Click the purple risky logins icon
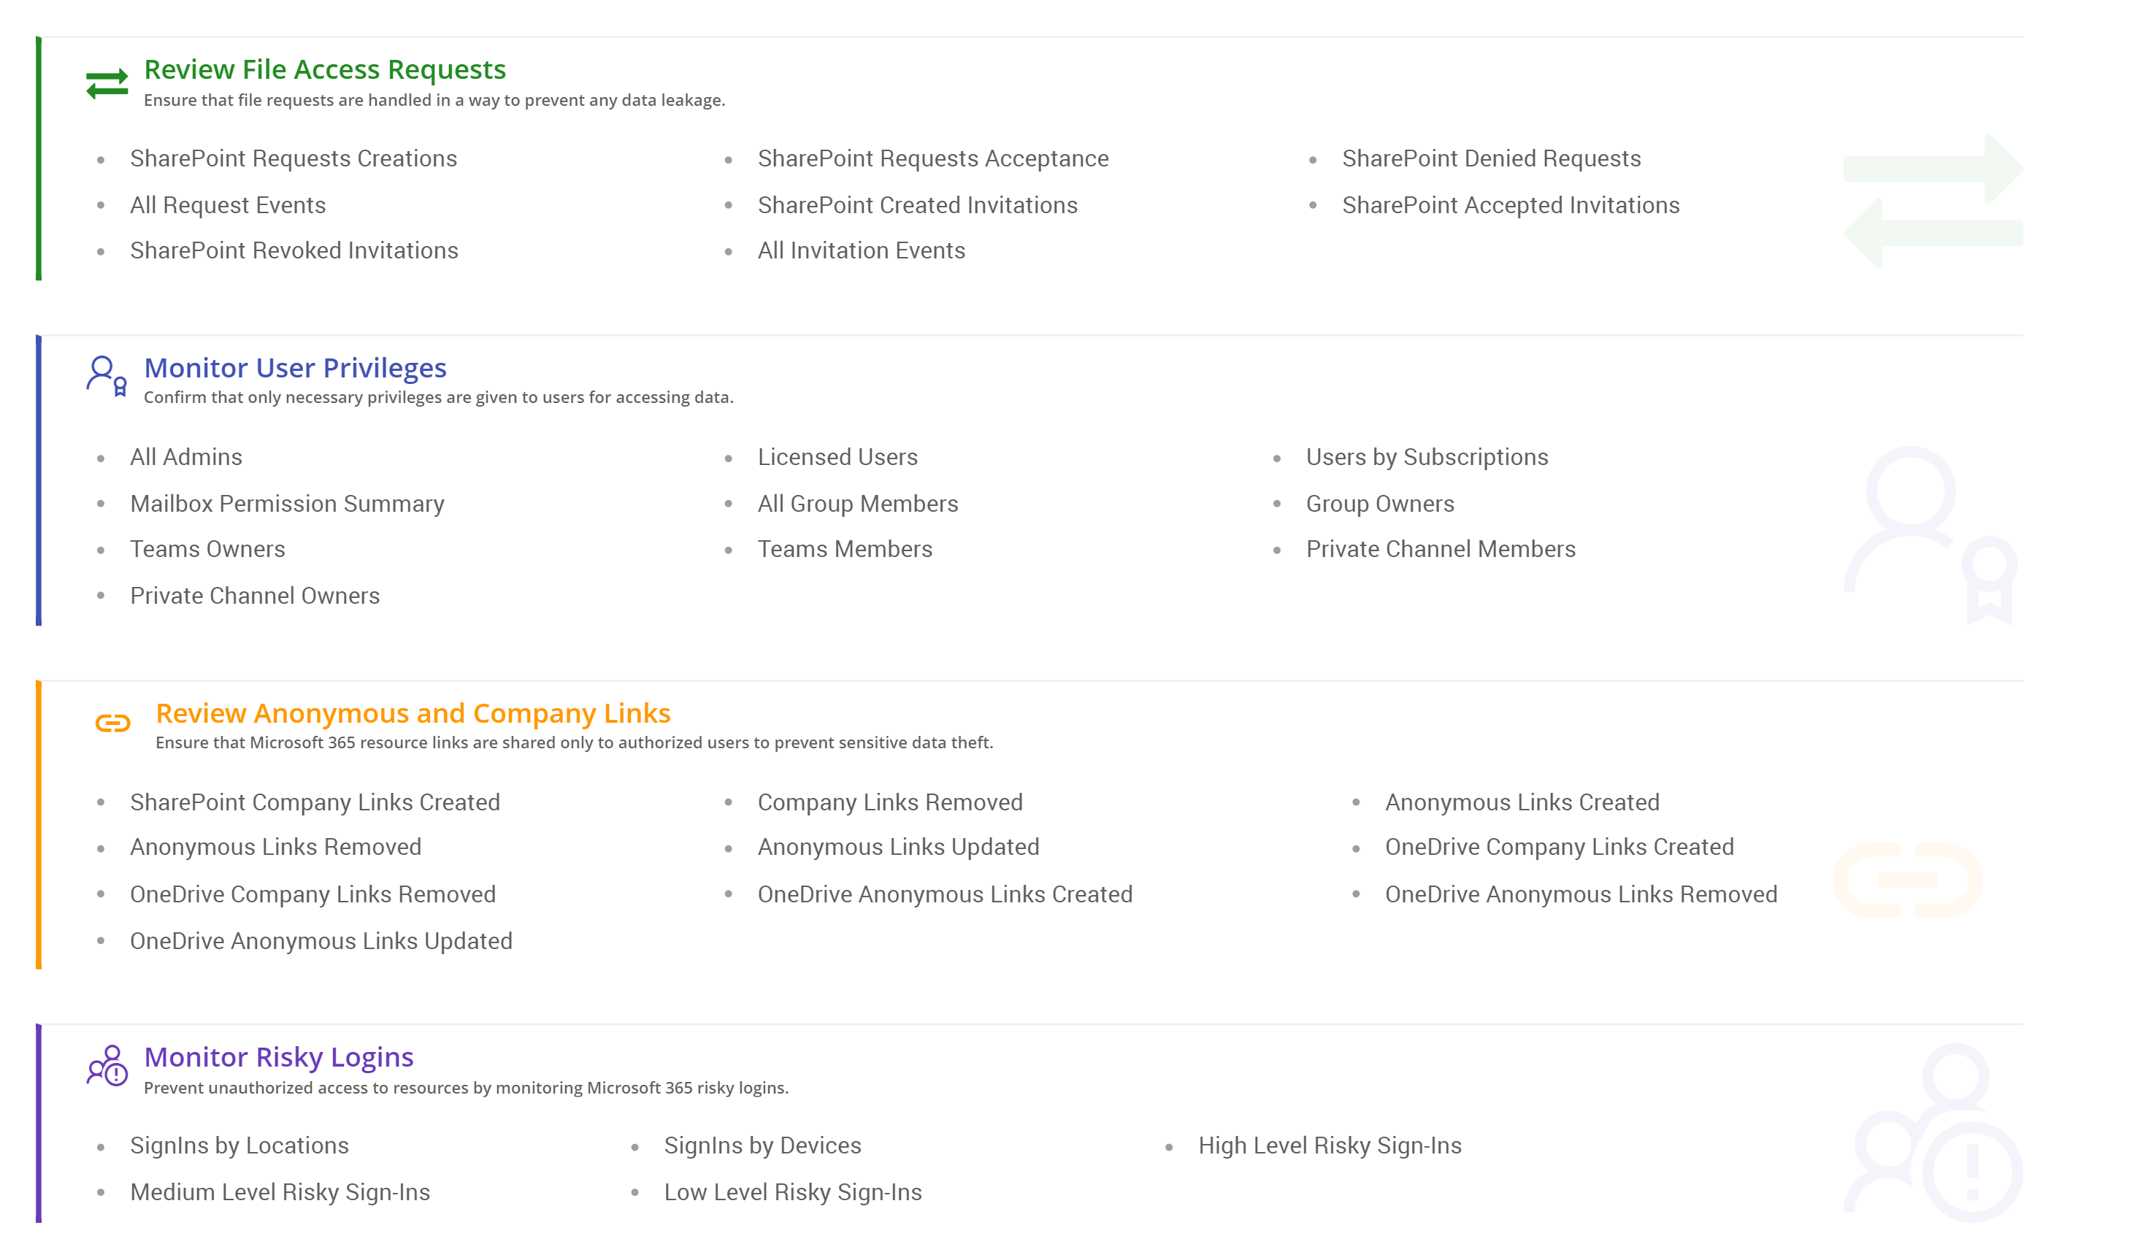The width and height of the screenshot is (2132, 1244). point(107,1066)
